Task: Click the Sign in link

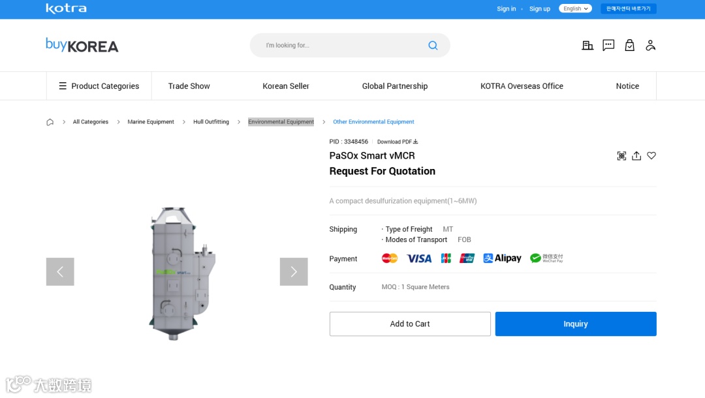Action: click(507, 8)
